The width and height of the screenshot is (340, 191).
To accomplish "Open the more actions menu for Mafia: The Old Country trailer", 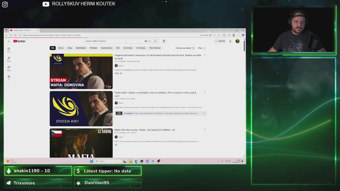I will tap(205, 129).
